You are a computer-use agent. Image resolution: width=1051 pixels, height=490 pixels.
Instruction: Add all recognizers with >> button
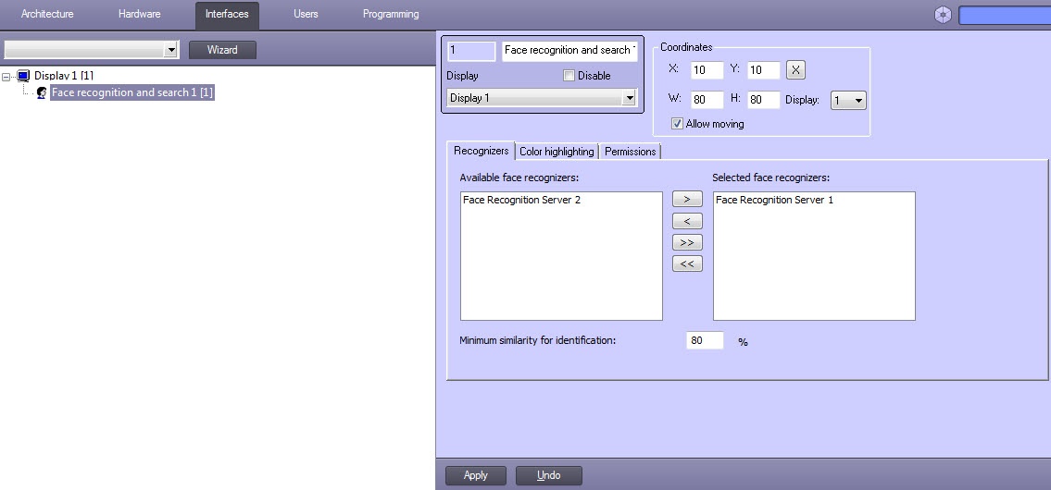(687, 242)
